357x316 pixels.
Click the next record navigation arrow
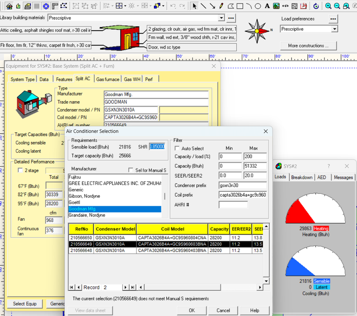point(125,288)
